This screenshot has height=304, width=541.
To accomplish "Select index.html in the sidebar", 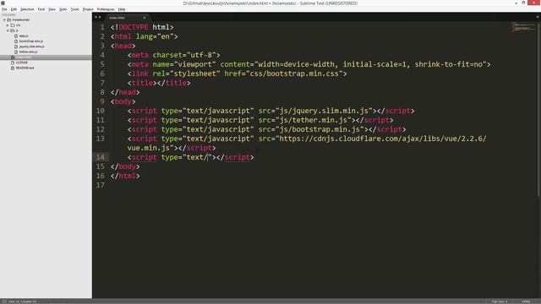I will click(x=46, y=57).
